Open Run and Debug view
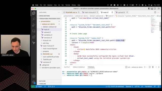162x91 pixels. [34, 25]
